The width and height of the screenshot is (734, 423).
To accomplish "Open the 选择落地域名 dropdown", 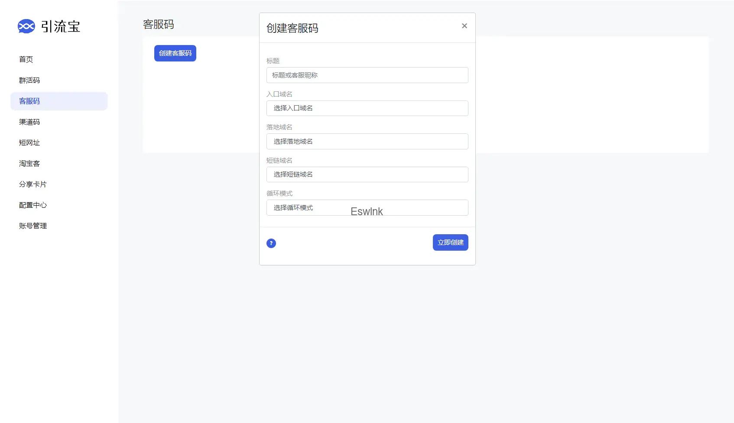I will pyautogui.click(x=367, y=142).
